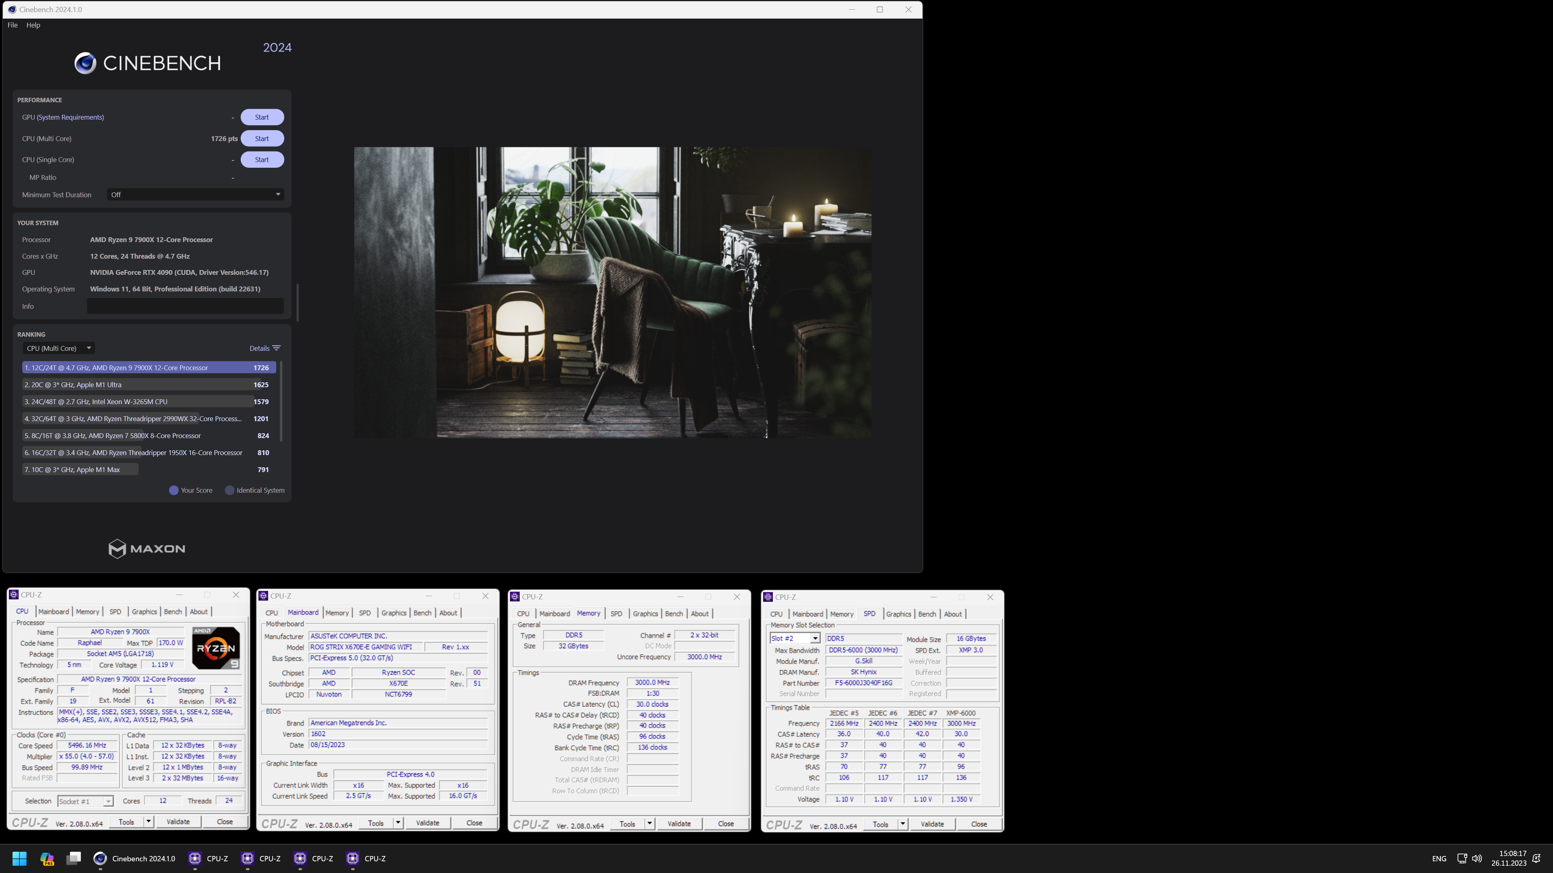Screen dimensions: 1553x873
Task: Click the AMD Ryzen 9 logo in CPU-Z
Action: [x=216, y=647]
